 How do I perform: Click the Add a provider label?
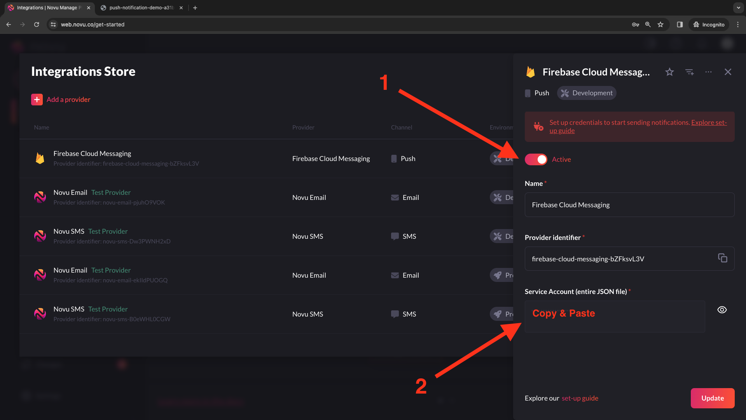[68, 100]
